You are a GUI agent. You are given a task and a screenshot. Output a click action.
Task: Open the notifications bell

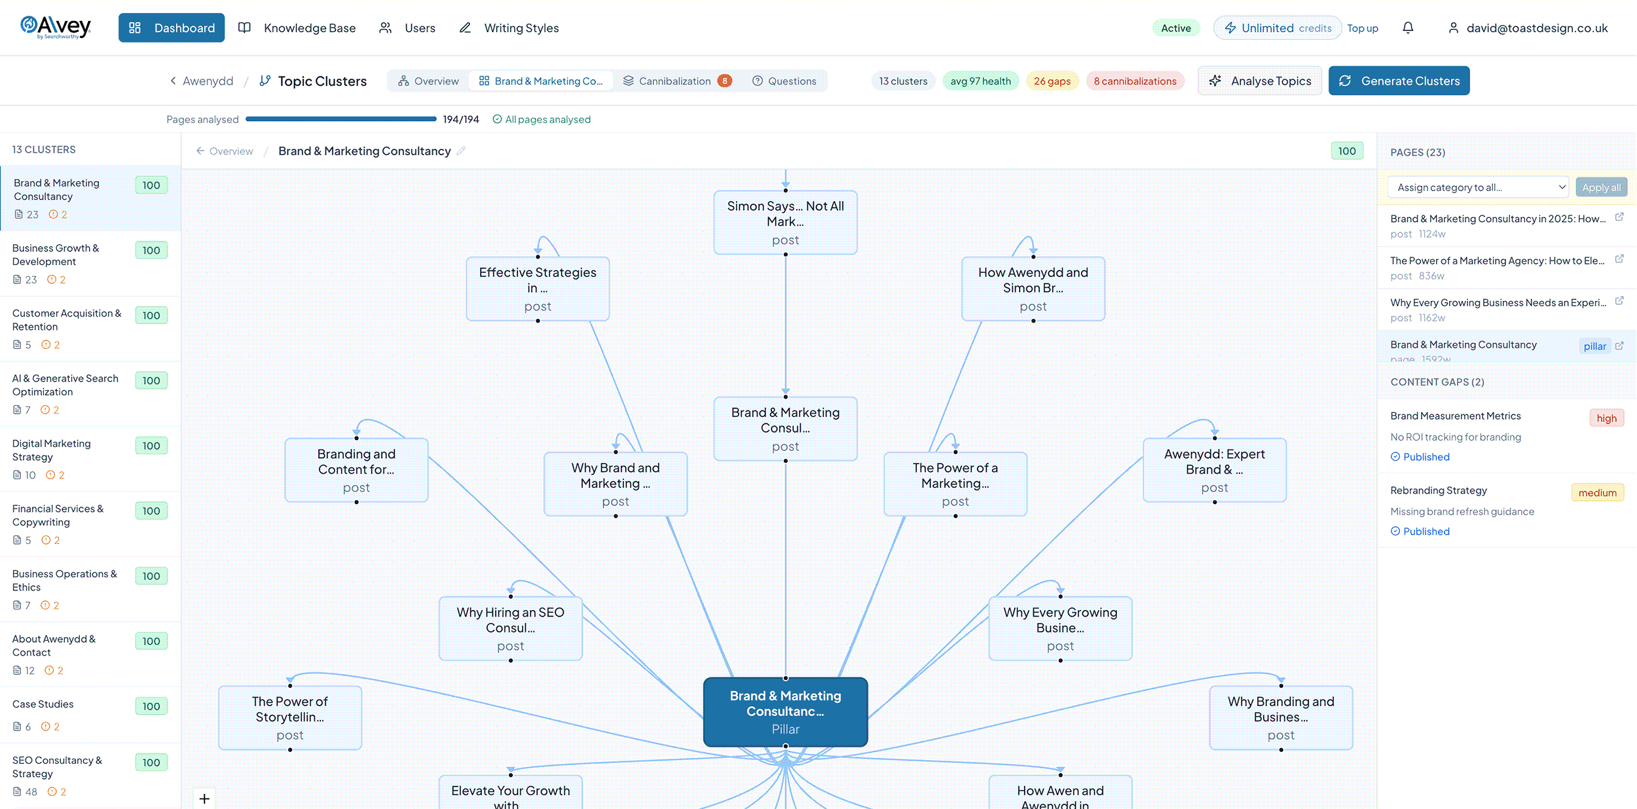pos(1408,27)
